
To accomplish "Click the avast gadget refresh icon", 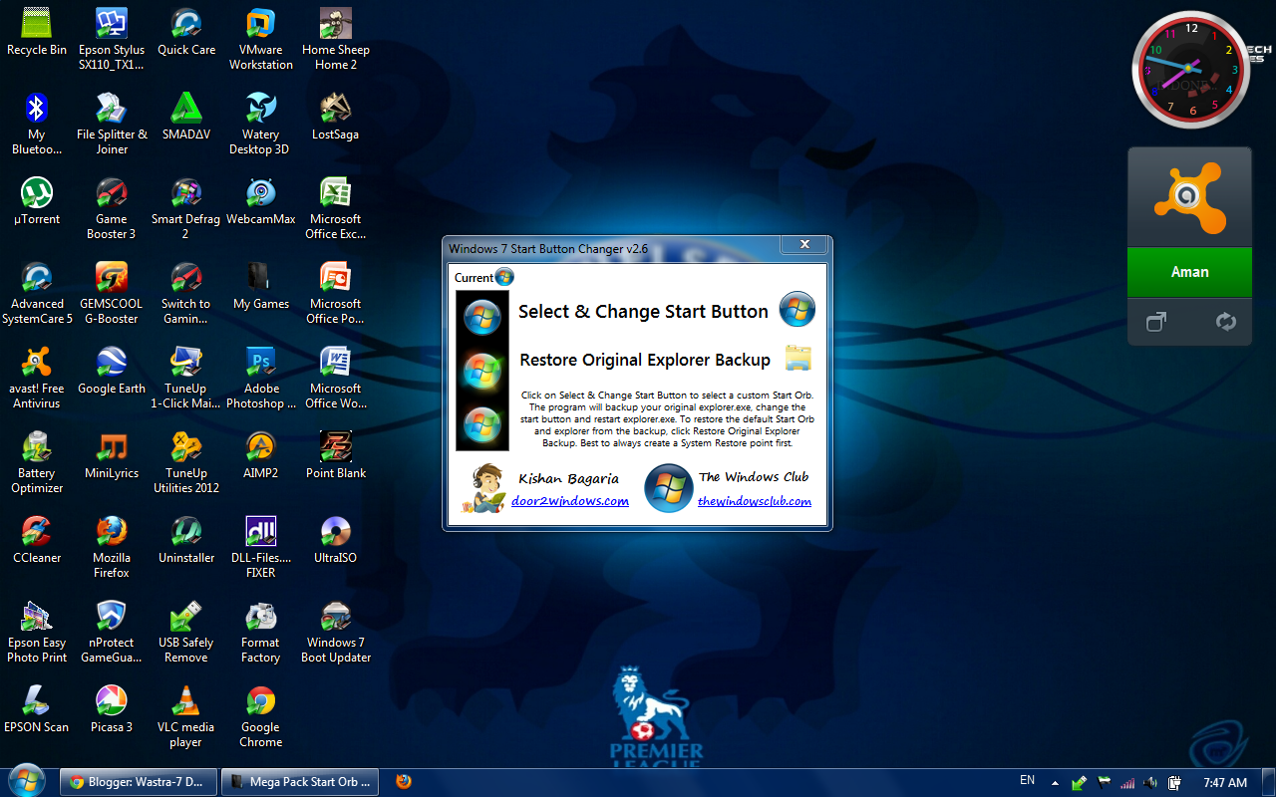I will click(x=1226, y=322).
